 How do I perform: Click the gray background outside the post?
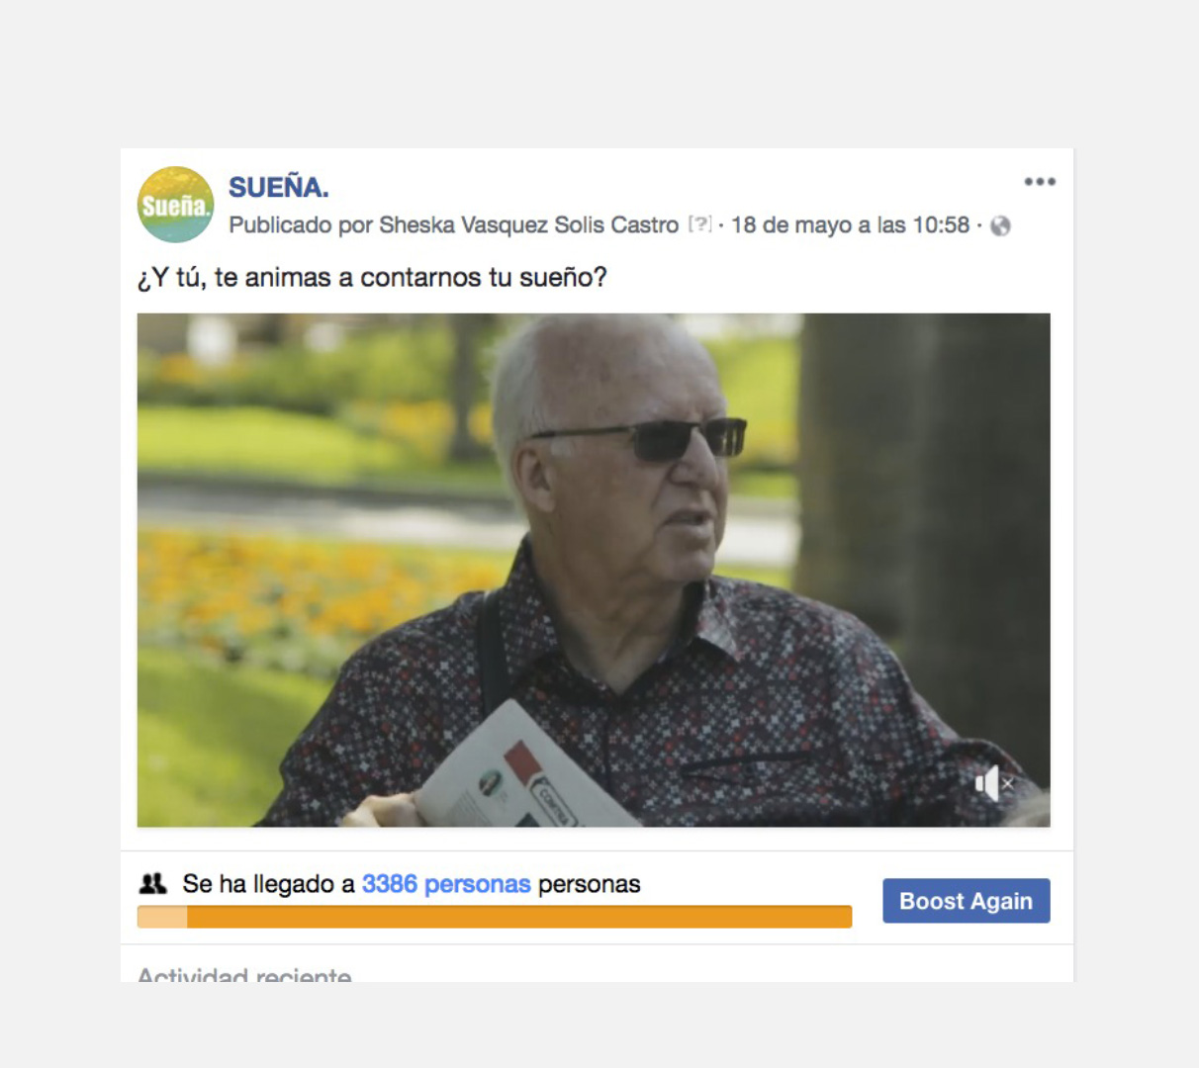coord(594,69)
